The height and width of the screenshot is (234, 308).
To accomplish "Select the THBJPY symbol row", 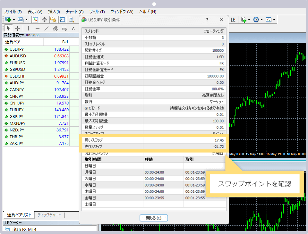I will (41, 137).
